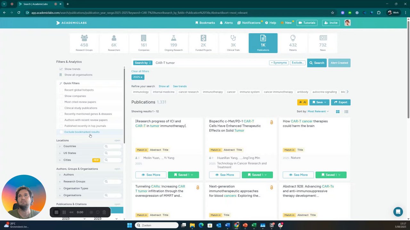Open Excel from the taskbar
Screen dimensions: 410x230
pyautogui.click(x=254, y=225)
